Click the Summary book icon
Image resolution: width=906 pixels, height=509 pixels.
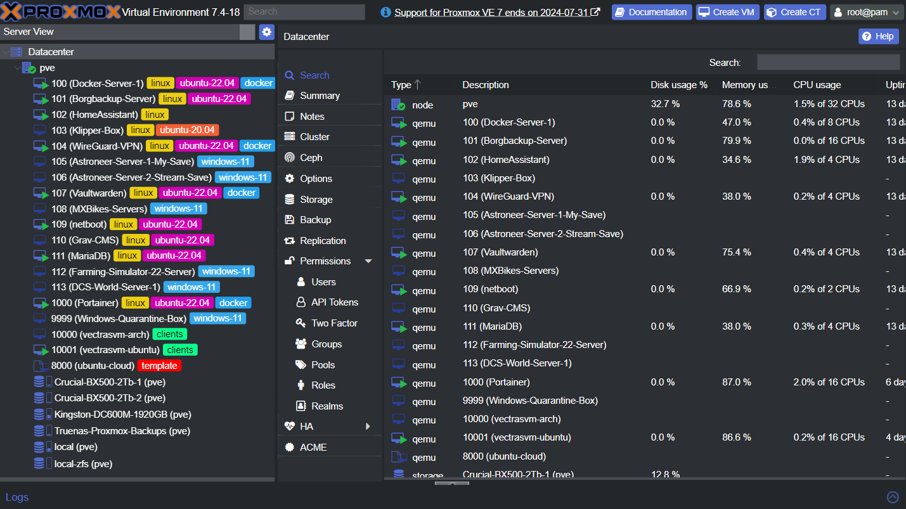click(x=290, y=96)
